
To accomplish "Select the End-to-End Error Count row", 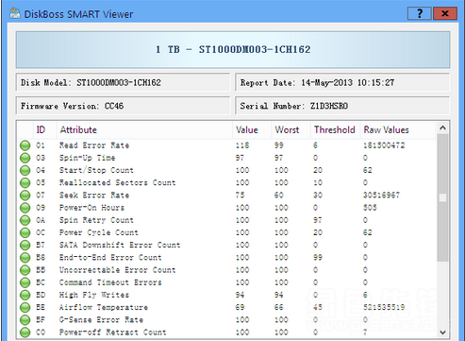I will tap(227, 258).
